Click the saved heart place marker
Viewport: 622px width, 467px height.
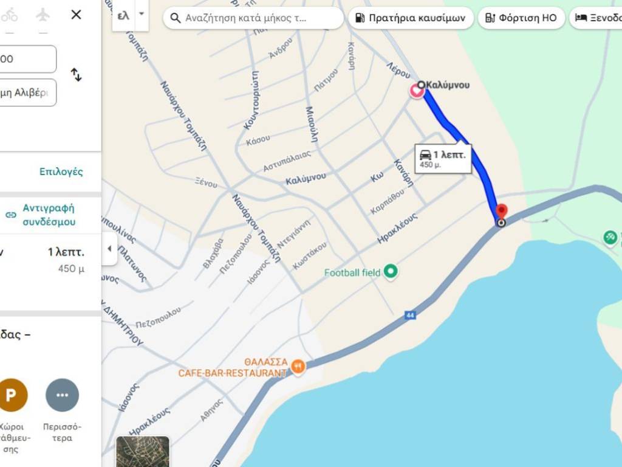point(416,91)
